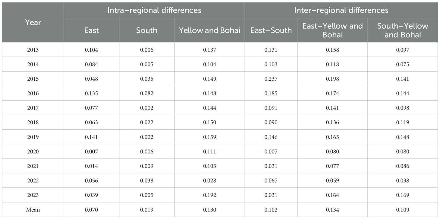Click the Mean row label
Image resolution: width=440 pixels, height=219 pixels.
(x=33, y=210)
